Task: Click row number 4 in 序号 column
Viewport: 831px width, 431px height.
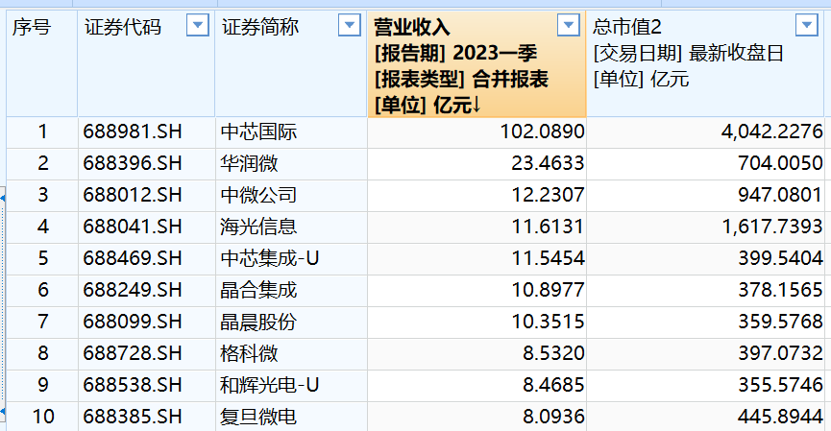Action: point(42,227)
